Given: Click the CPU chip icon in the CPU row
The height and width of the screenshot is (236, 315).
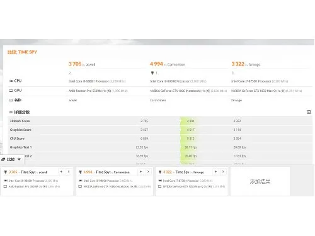Looking at the screenshot, I should [x=11, y=81].
